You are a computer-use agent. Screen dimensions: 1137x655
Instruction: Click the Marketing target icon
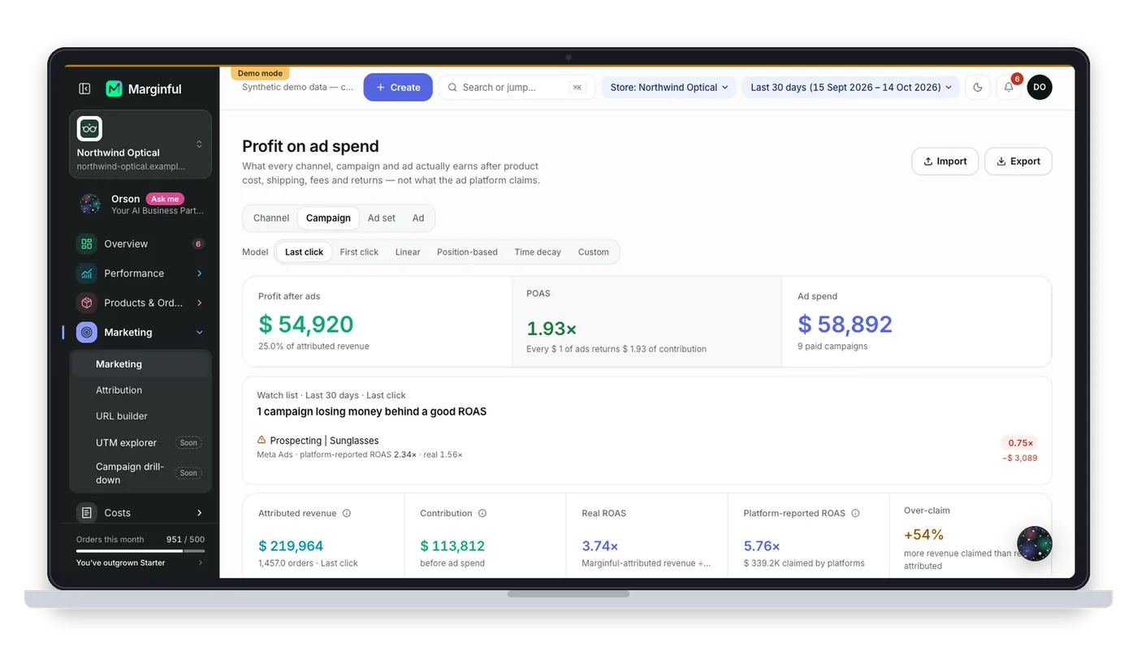point(86,332)
